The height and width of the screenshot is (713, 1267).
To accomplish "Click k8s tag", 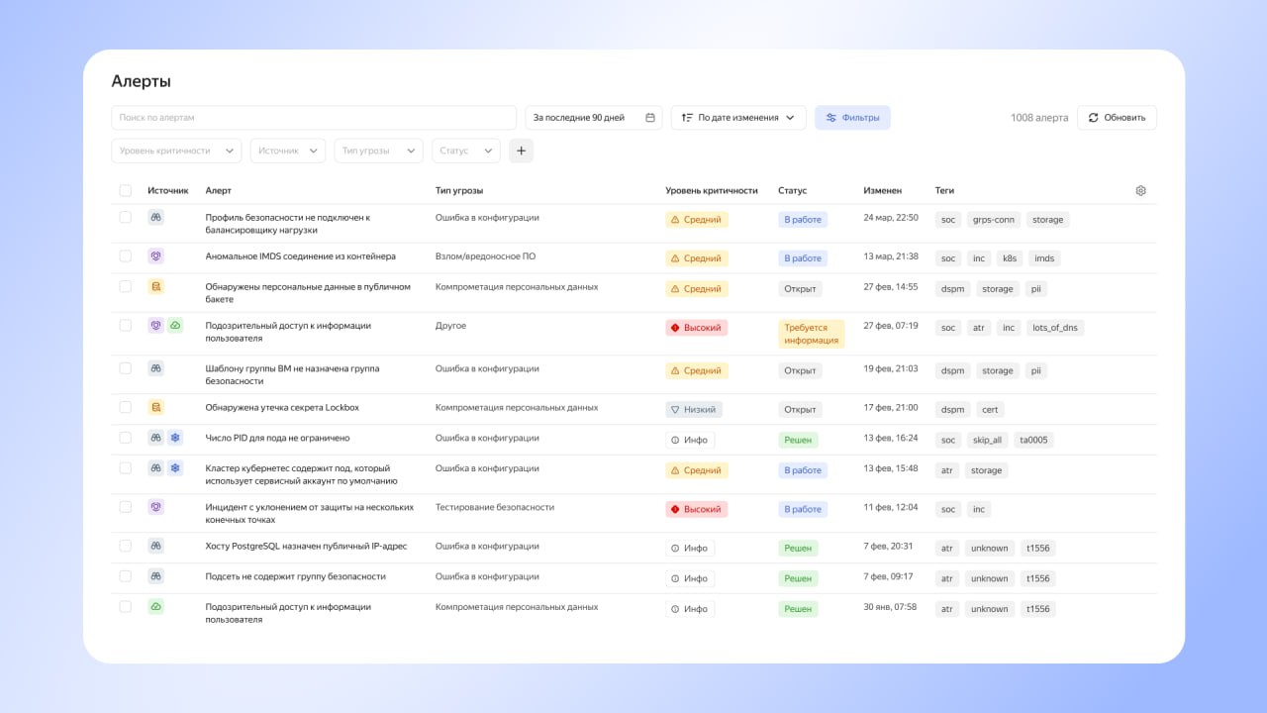I will (1009, 258).
